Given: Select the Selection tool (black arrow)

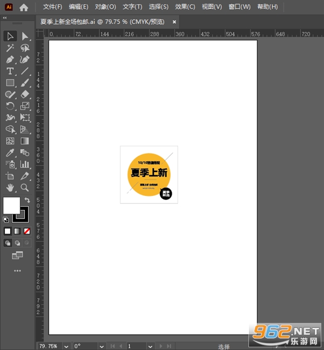Looking at the screenshot, I should tap(10, 36).
